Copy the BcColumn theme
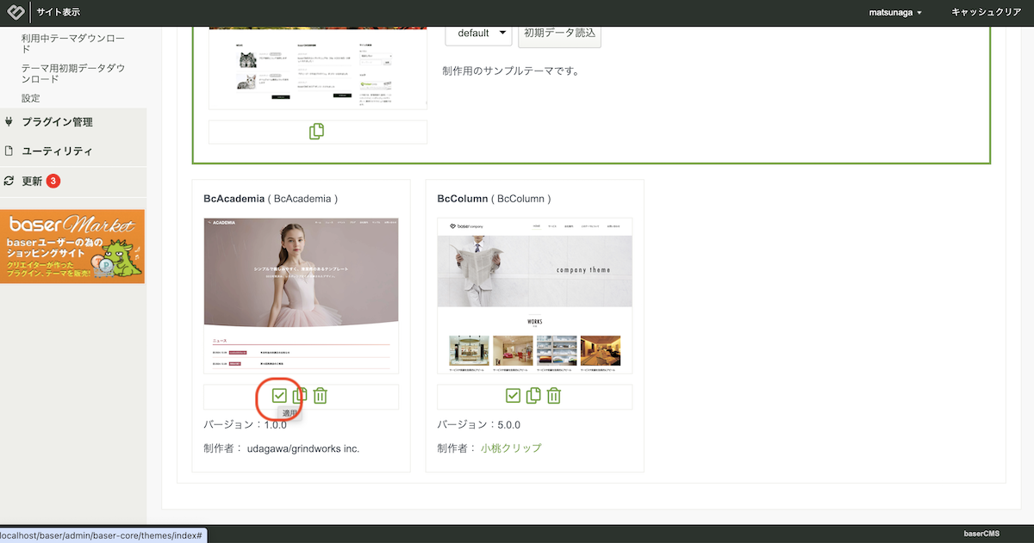The width and height of the screenshot is (1034, 543). point(533,396)
